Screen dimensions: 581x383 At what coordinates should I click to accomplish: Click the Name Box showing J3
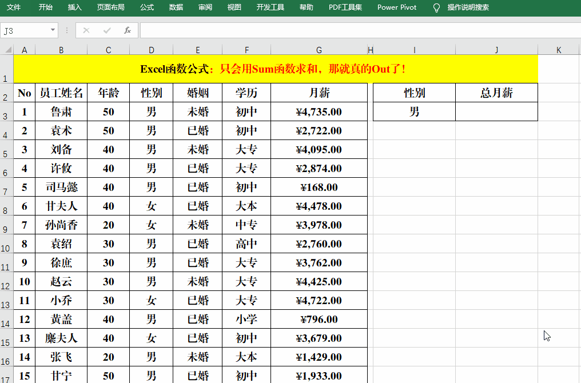(x=24, y=31)
